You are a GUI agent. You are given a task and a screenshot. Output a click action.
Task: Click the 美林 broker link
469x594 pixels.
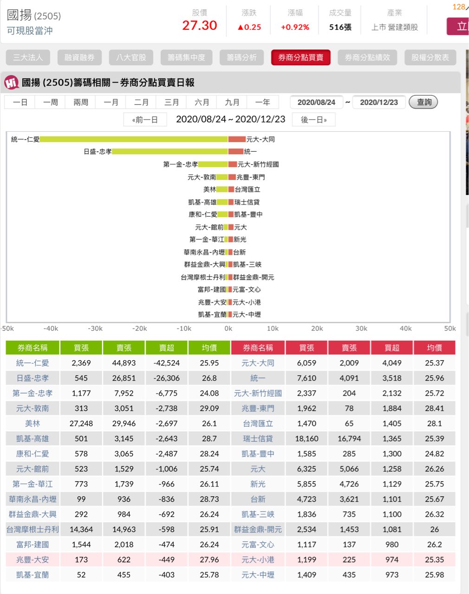33,423
